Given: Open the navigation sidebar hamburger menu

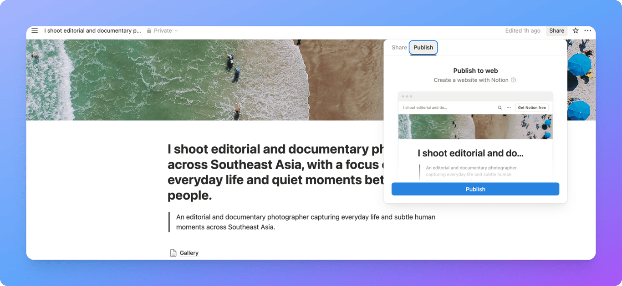Looking at the screenshot, I should pos(35,30).
